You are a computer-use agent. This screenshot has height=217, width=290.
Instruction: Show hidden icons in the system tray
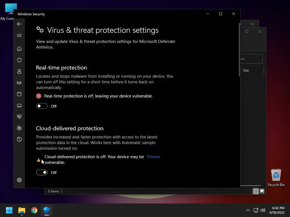coord(248,210)
